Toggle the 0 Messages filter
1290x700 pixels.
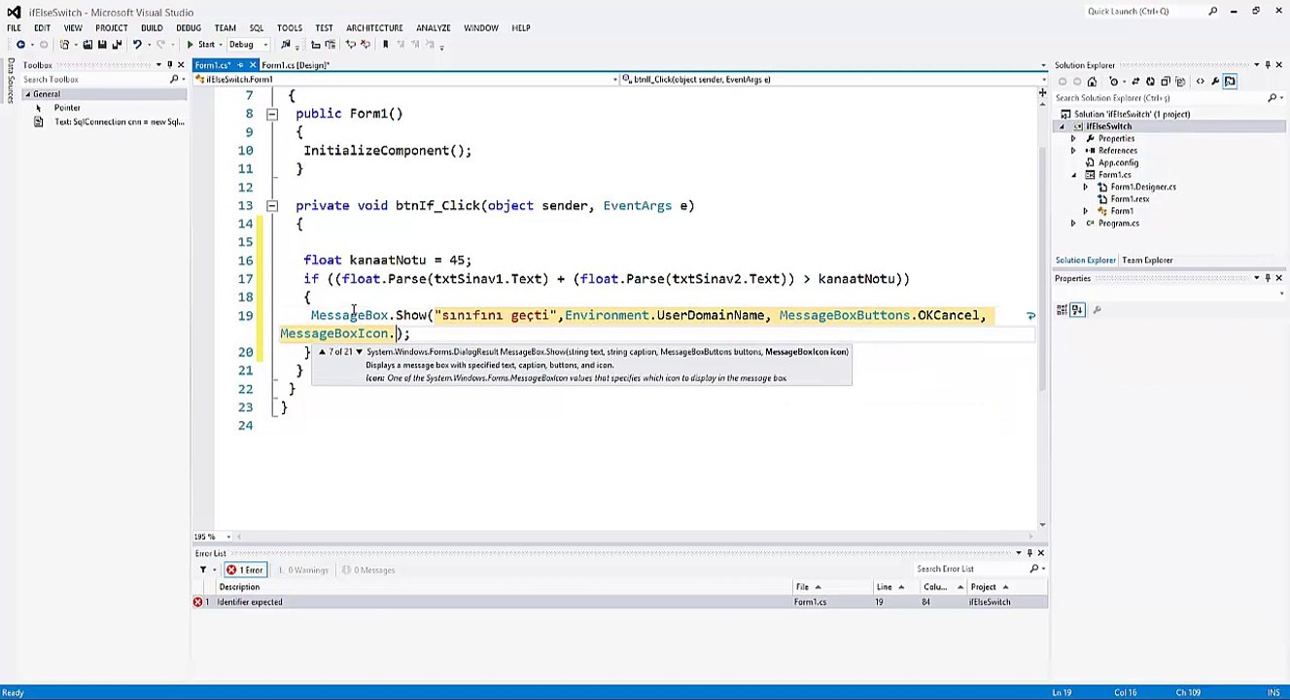coord(368,570)
